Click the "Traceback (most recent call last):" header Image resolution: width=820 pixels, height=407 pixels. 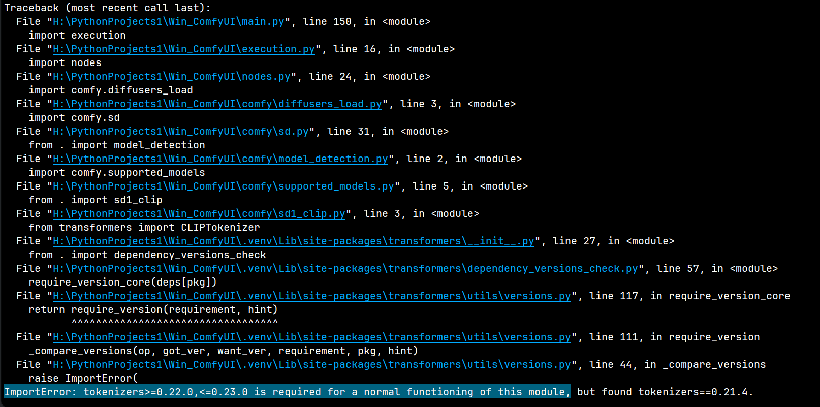(108, 8)
